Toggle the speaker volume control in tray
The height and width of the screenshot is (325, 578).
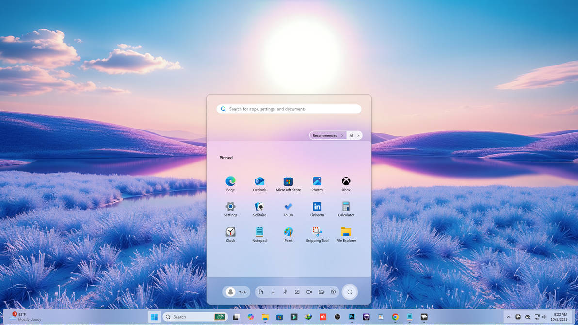pyautogui.click(x=544, y=317)
